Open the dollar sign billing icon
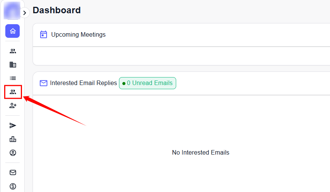Viewport: 330px width, 192px height. (13, 186)
